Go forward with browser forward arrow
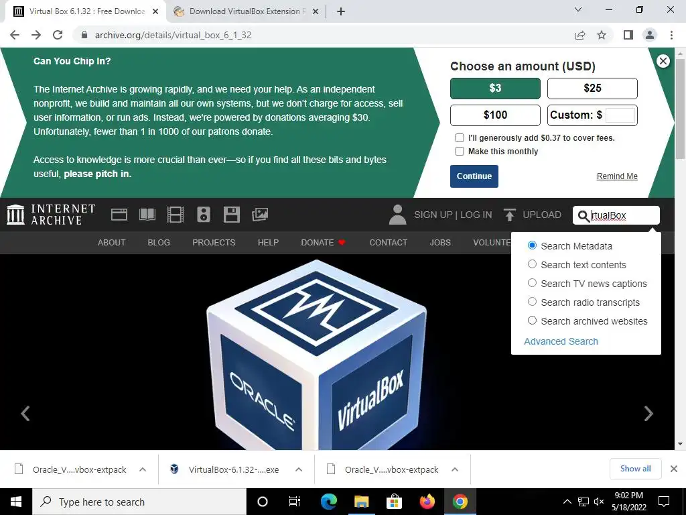The width and height of the screenshot is (686, 515). (36, 35)
